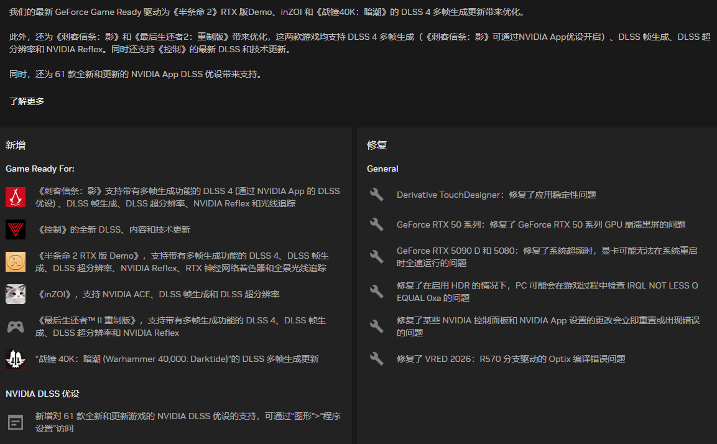Click the red Control game icon
The height and width of the screenshot is (444, 717).
15,229
